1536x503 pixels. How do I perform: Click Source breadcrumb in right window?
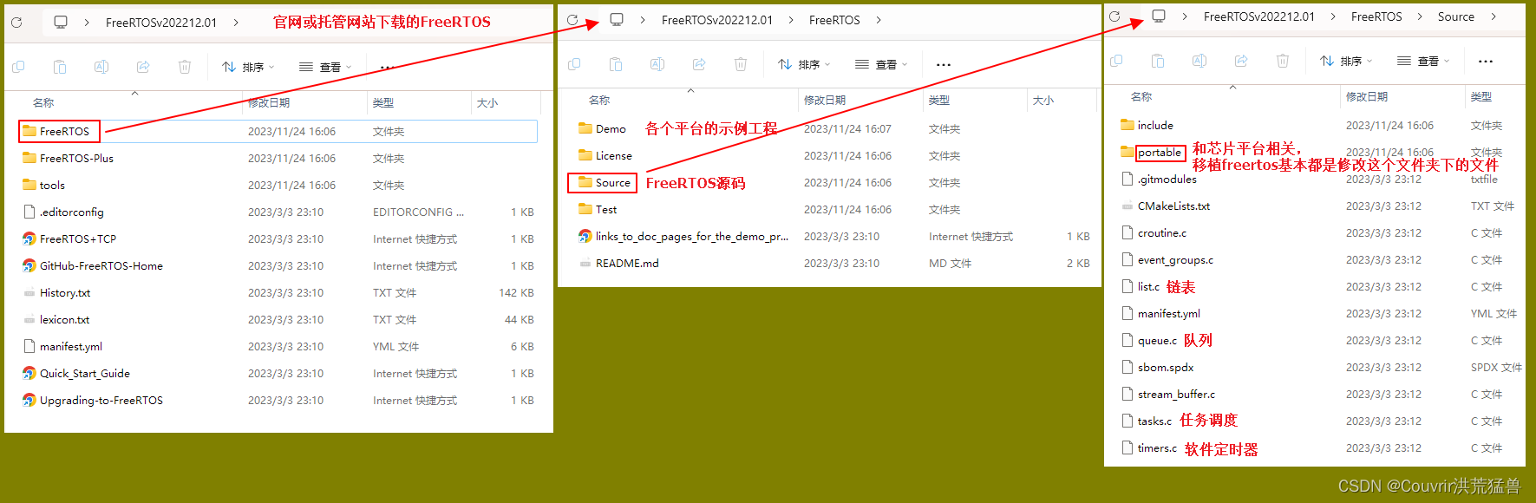coord(1456,16)
